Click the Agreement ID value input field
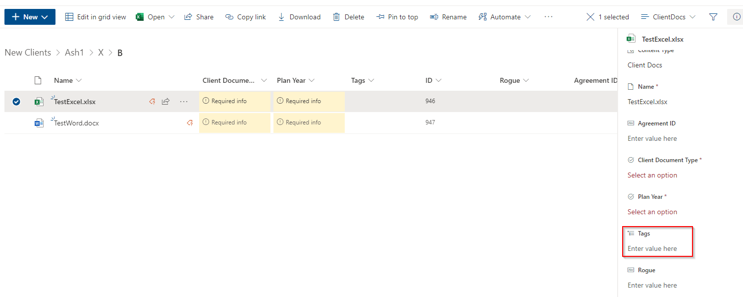This screenshot has width=743, height=297. coord(652,138)
